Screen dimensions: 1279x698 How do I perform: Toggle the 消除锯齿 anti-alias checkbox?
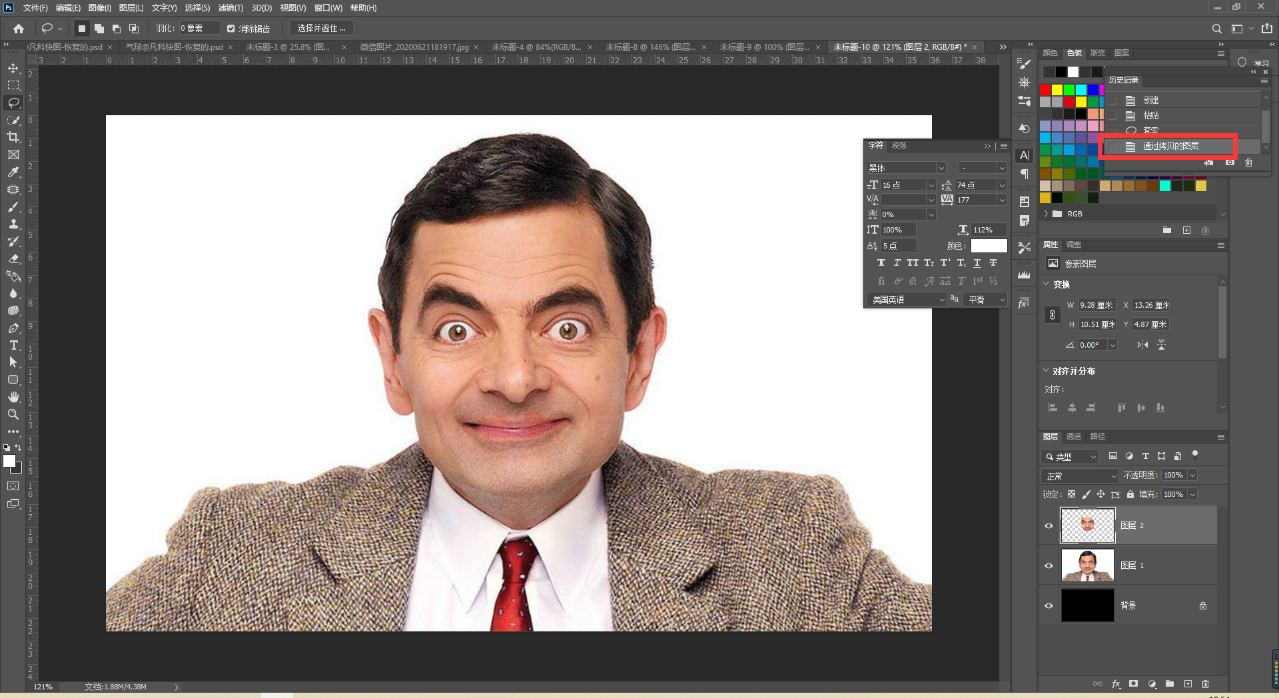231,29
